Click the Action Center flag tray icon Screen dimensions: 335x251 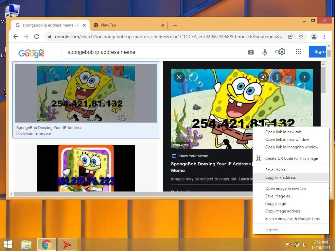(x=289, y=244)
